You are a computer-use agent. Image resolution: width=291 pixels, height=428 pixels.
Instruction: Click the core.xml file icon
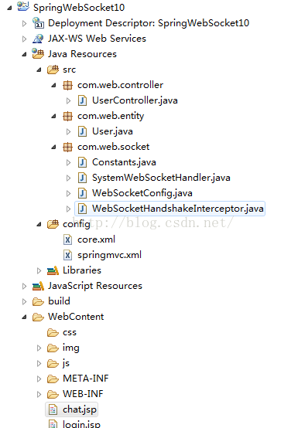(x=67, y=239)
